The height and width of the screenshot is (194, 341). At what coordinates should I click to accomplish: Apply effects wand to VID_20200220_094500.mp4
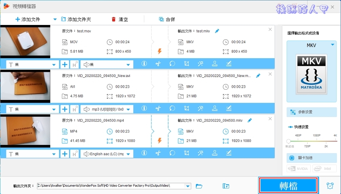201,153
